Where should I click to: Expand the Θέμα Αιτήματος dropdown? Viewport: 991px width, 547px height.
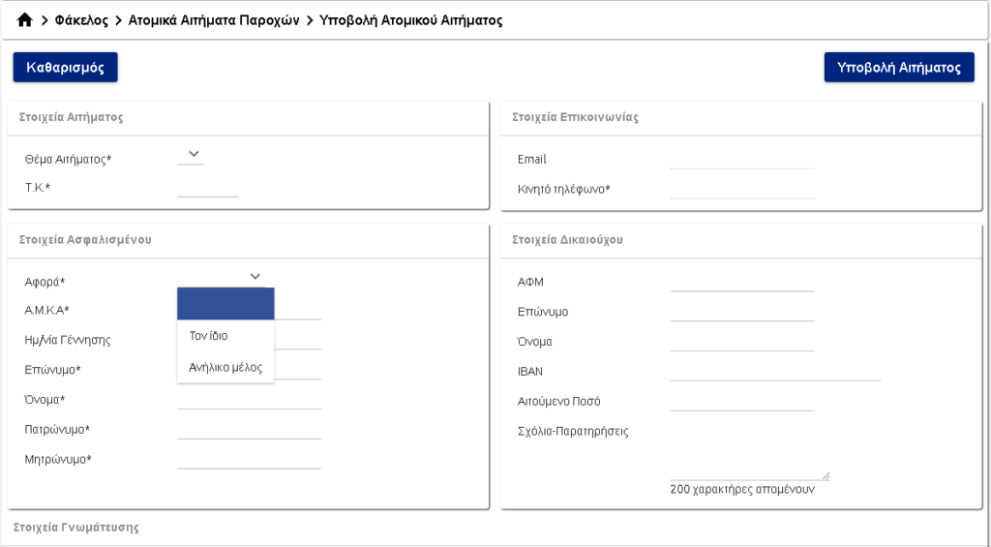click(191, 155)
